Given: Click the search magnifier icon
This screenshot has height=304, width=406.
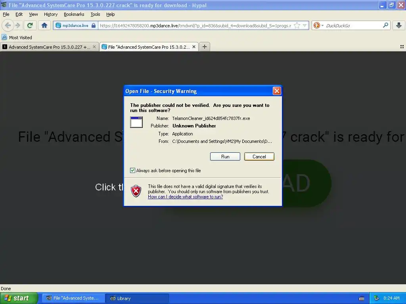Looking at the screenshot, I should pyautogui.click(x=385, y=25).
